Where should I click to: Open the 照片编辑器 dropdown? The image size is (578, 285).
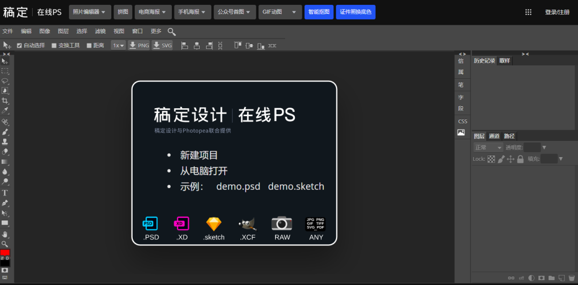coord(90,12)
